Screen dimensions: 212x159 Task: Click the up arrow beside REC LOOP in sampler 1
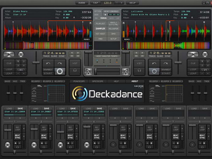click(24, 128)
